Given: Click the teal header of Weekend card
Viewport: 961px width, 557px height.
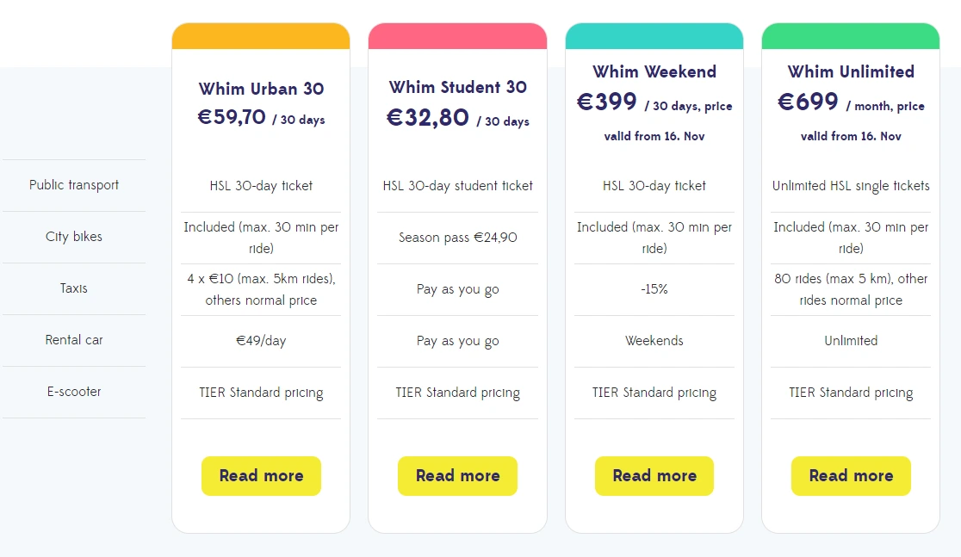Looking at the screenshot, I should 654,36.
